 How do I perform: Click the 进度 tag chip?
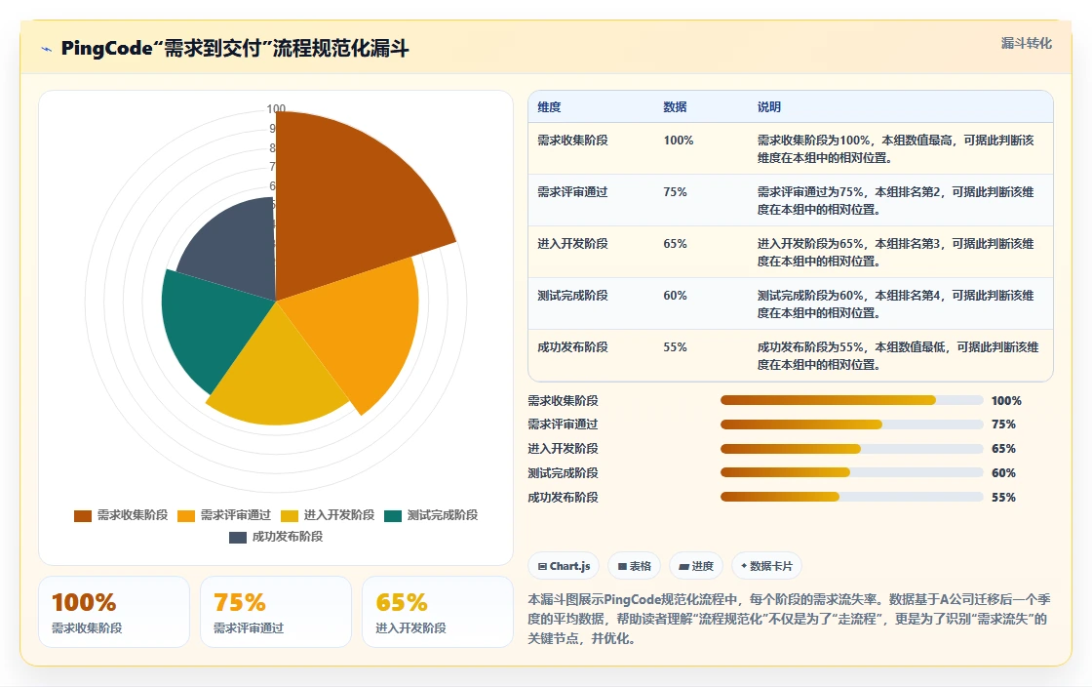[696, 566]
